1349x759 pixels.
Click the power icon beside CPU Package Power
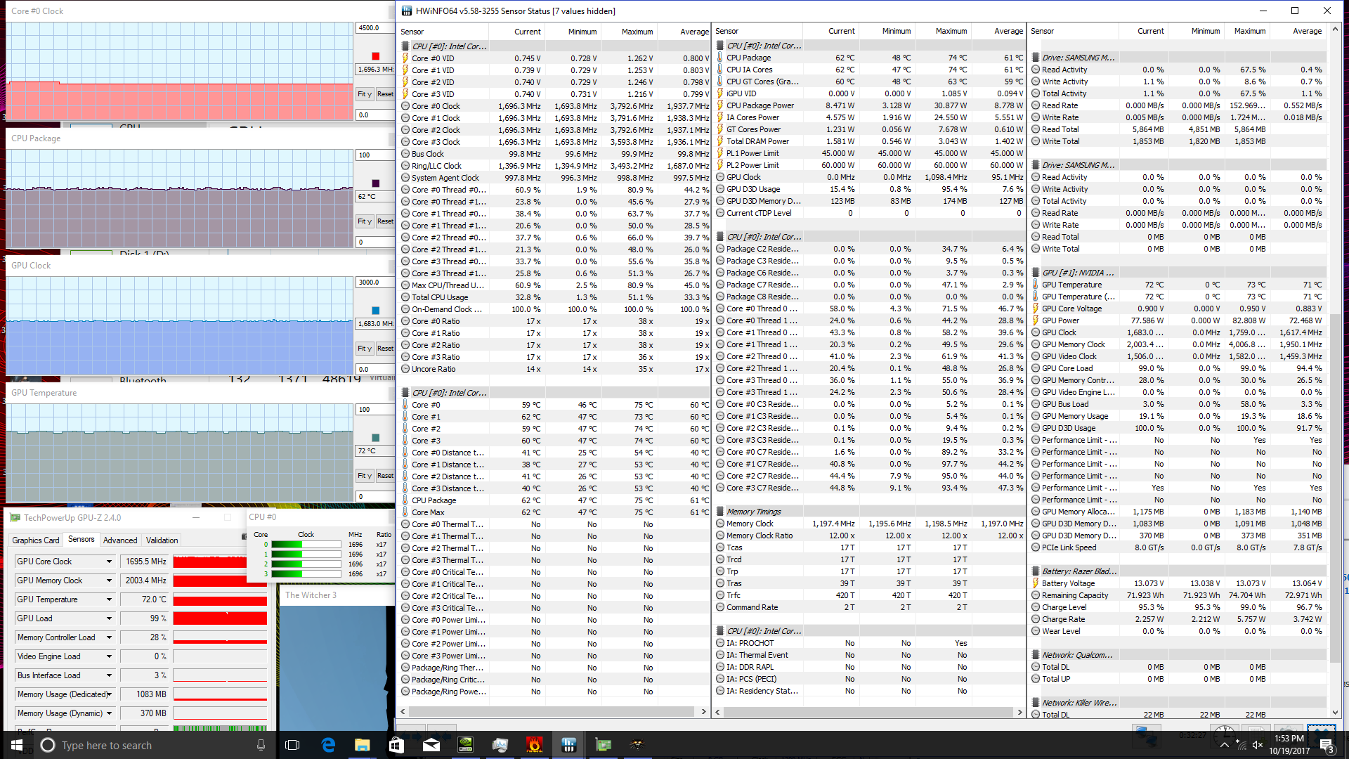[720, 105]
